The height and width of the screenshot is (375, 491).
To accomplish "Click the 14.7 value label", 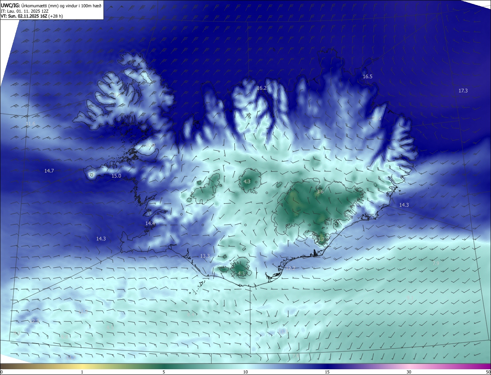I will [49, 171].
